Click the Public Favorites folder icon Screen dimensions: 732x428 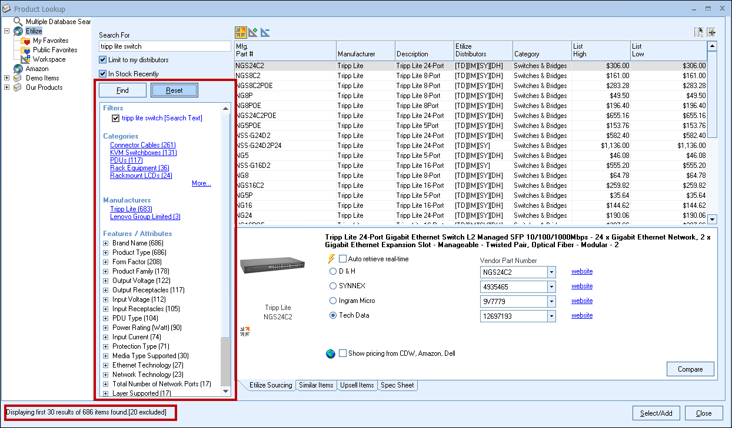[x=26, y=50]
